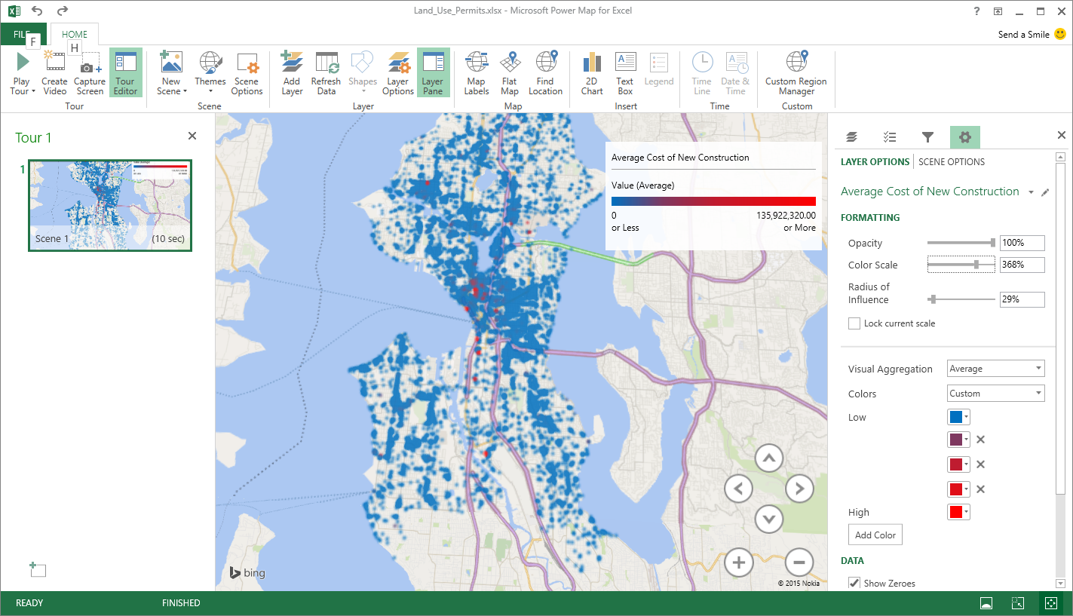Add a new scene with the plus icon below the tour
The height and width of the screenshot is (616, 1073).
click(38, 569)
